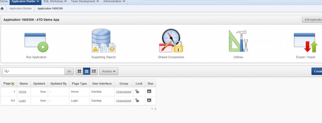Click page number 101 cell
The image size is (322, 123).
9,101
